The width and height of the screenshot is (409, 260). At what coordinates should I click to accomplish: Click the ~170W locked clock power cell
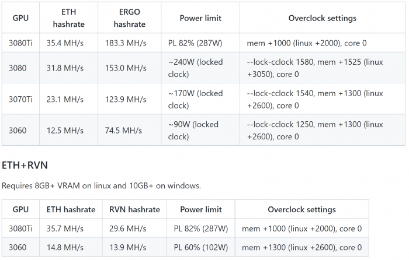pyautogui.click(x=195, y=99)
